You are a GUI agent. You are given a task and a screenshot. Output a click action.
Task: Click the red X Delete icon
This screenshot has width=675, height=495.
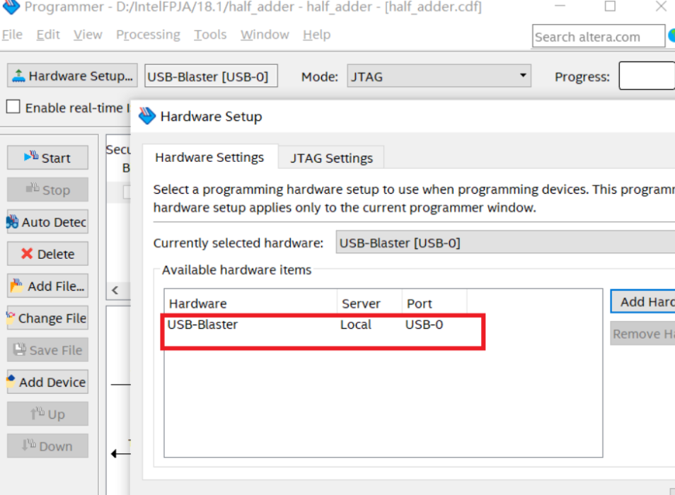tap(27, 254)
